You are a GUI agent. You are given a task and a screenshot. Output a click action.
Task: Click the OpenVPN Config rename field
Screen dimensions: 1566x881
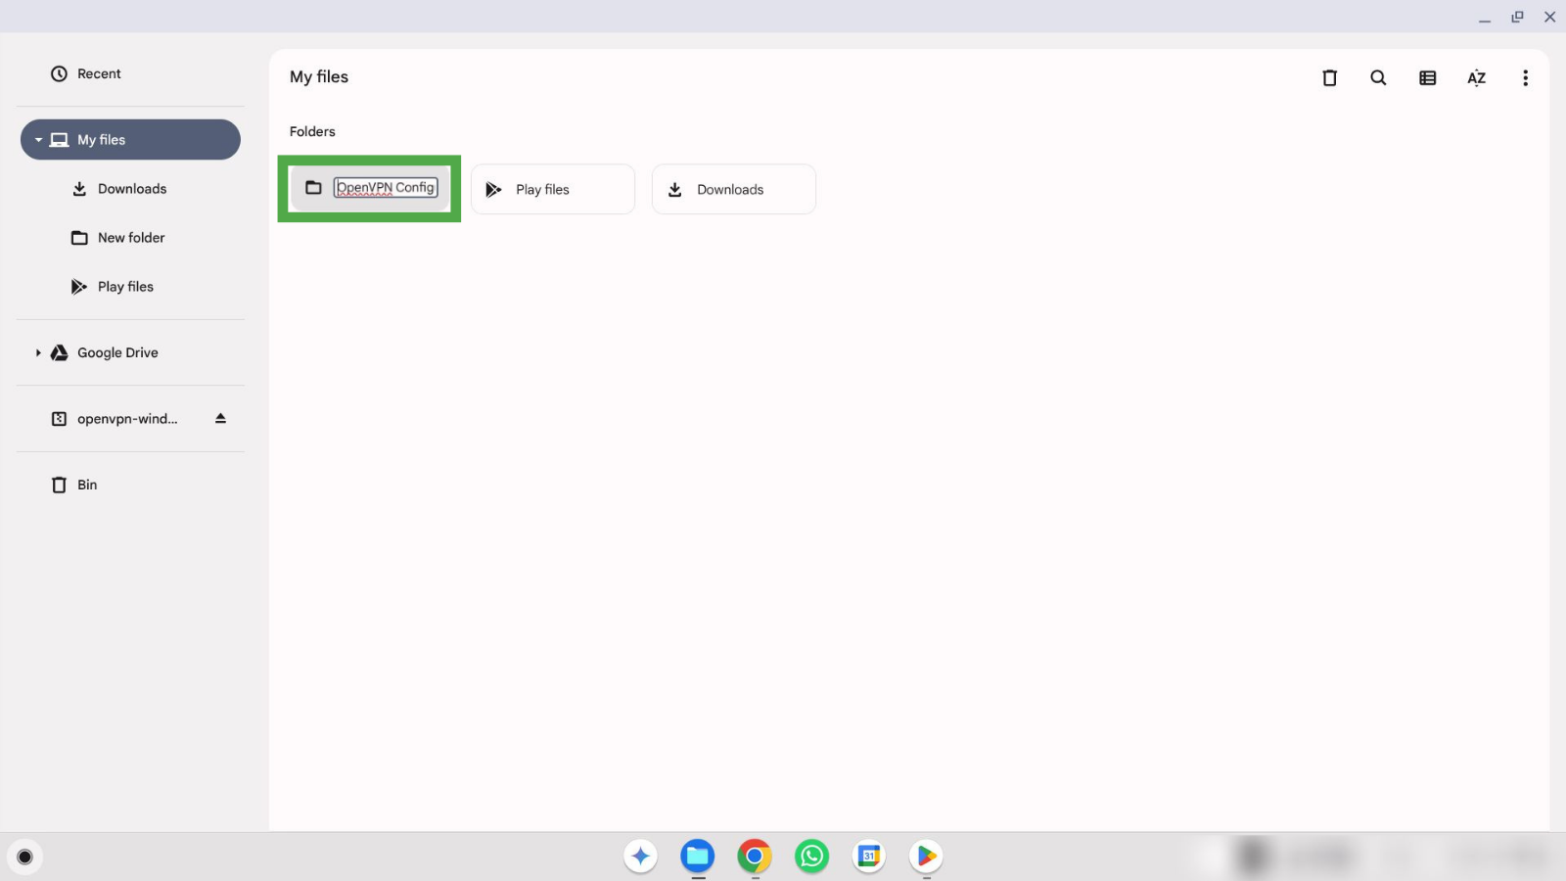pos(386,188)
